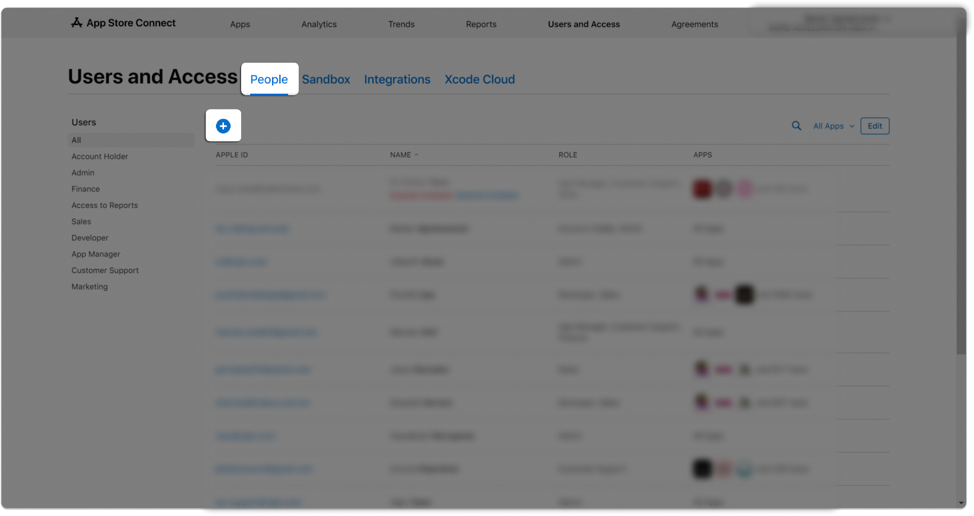Viewport: 974px width, 516px height.
Task: Click the App Store Connect logo
Action: pyautogui.click(x=123, y=23)
